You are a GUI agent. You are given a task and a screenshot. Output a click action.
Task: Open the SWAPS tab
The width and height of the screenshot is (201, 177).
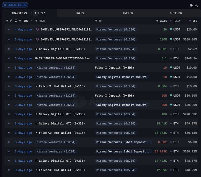click(x=80, y=13)
